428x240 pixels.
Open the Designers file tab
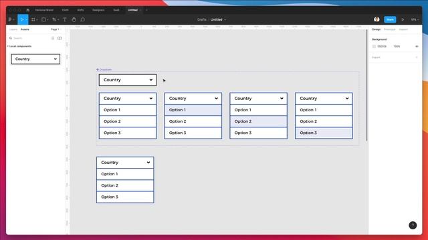click(x=98, y=10)
